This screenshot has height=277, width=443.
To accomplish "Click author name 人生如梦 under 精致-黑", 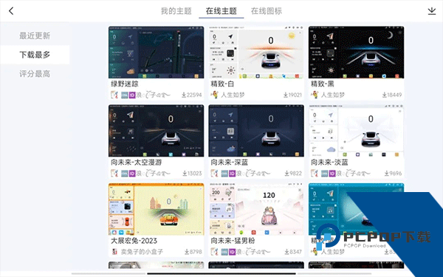I will pyautogui.click(x=333, y=95).
